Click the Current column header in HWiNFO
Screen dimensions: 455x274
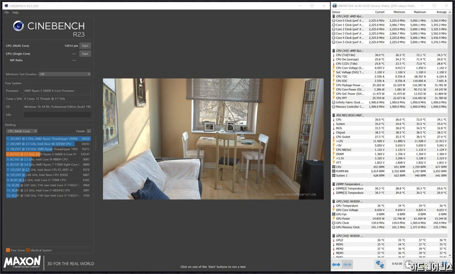click(379, 12)
